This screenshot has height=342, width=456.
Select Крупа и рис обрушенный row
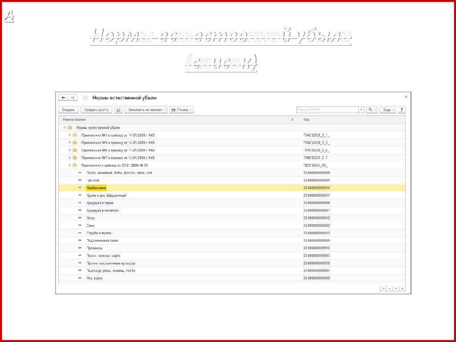(x=232, y=195)
